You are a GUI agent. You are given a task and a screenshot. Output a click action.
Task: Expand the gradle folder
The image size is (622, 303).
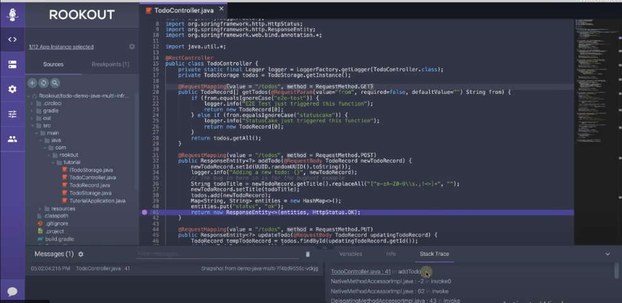tap(32, 111)
